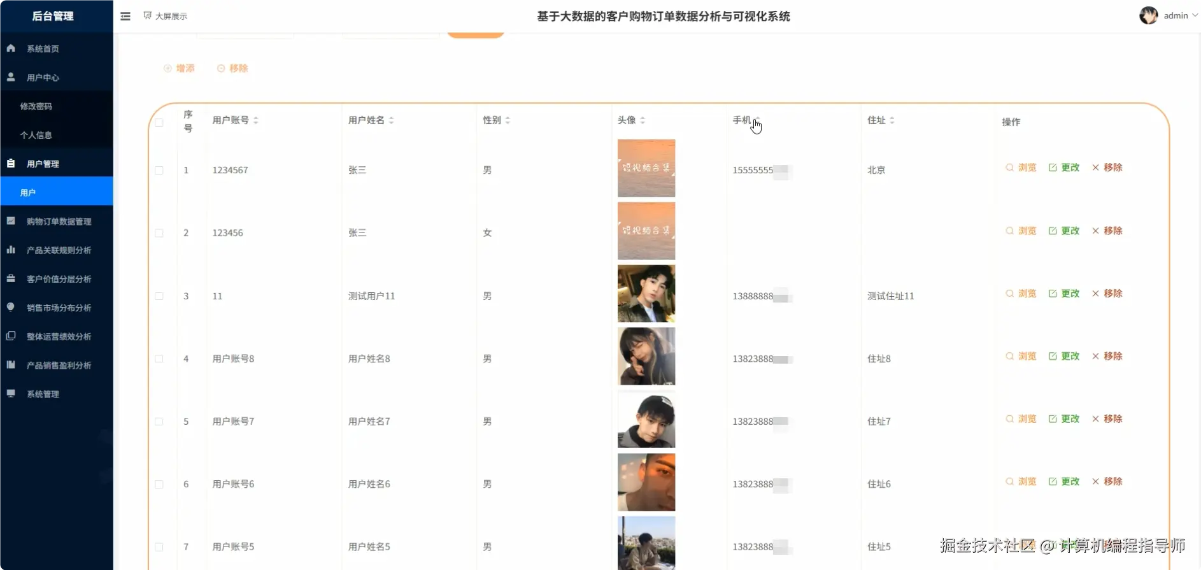1201x570 pixels.
Task: Click the 购物订单数据管理 chart icon
Action: click(x=11, y=220)
